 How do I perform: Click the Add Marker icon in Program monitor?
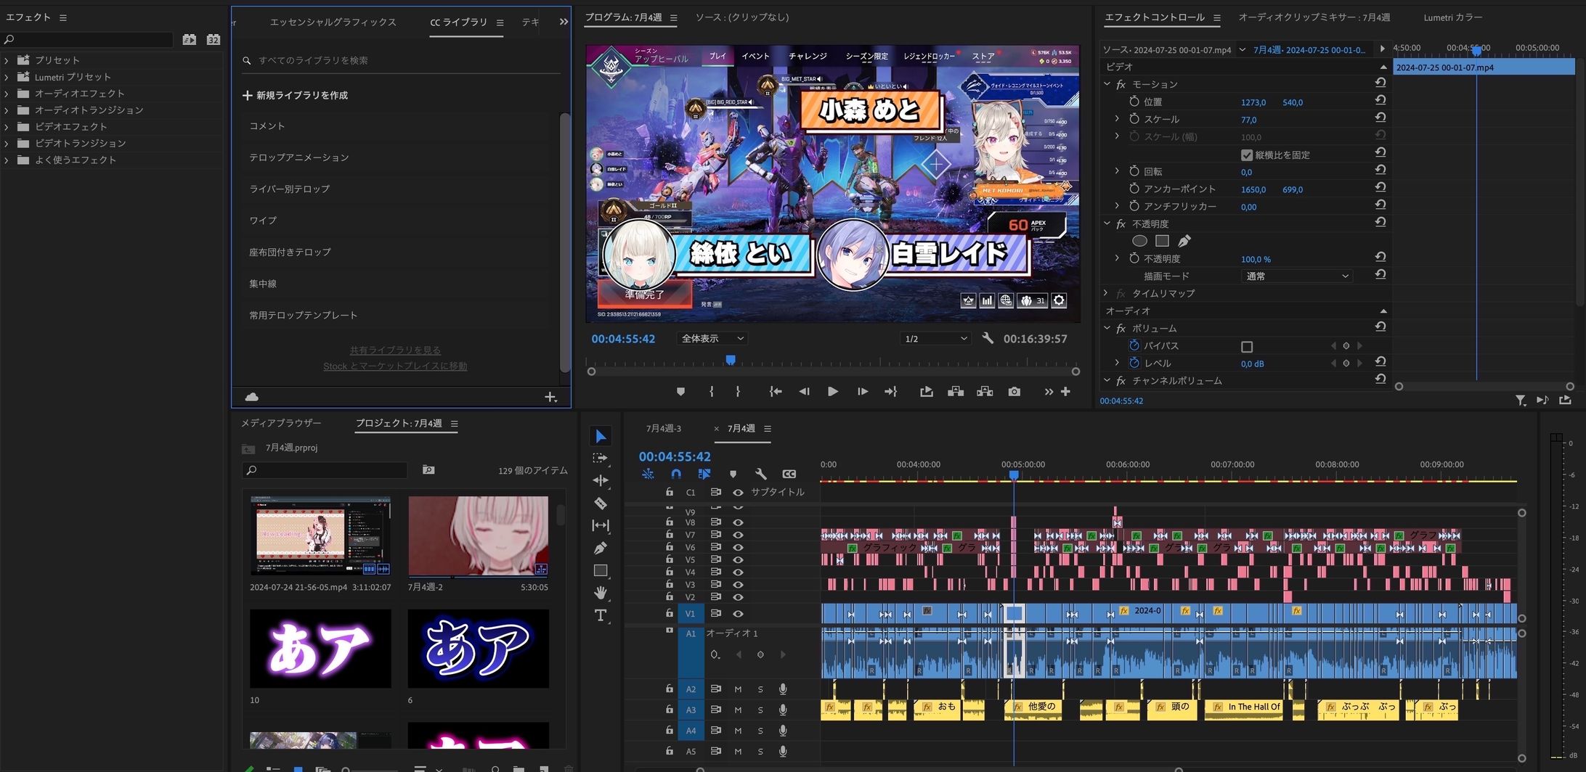[680, 392]
